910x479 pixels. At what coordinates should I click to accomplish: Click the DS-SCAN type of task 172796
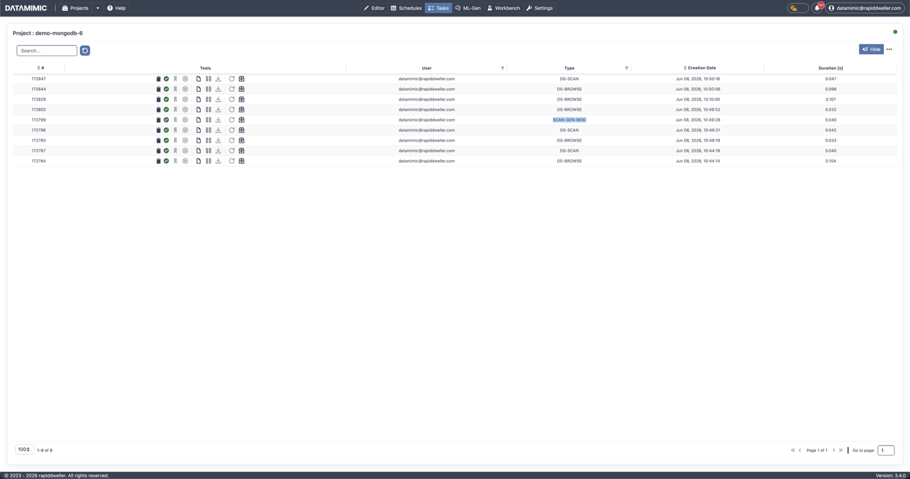pos(569,130)
